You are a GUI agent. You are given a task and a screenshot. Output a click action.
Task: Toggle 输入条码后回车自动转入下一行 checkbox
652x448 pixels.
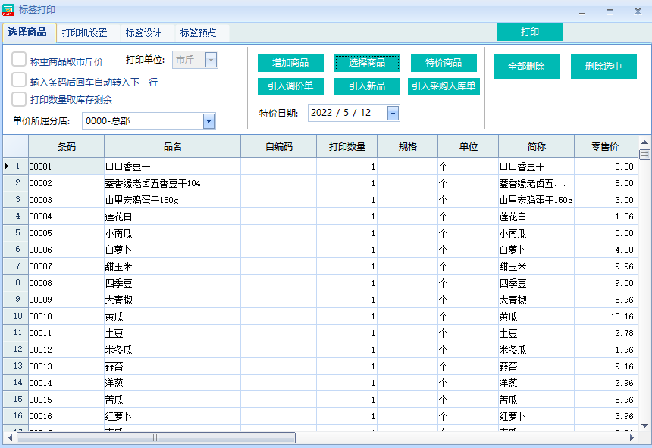pyautogui.click(x=19, y=80)
